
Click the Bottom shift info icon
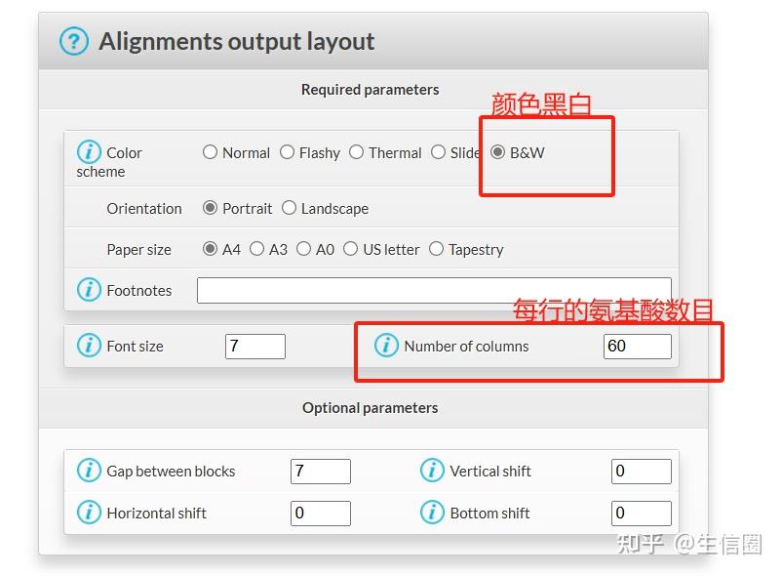[432, 513]
